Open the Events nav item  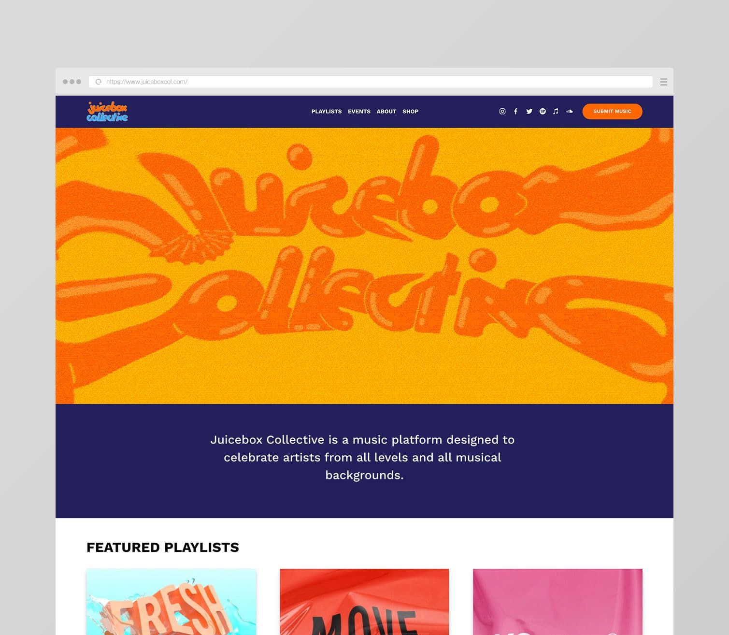point(359,112)
